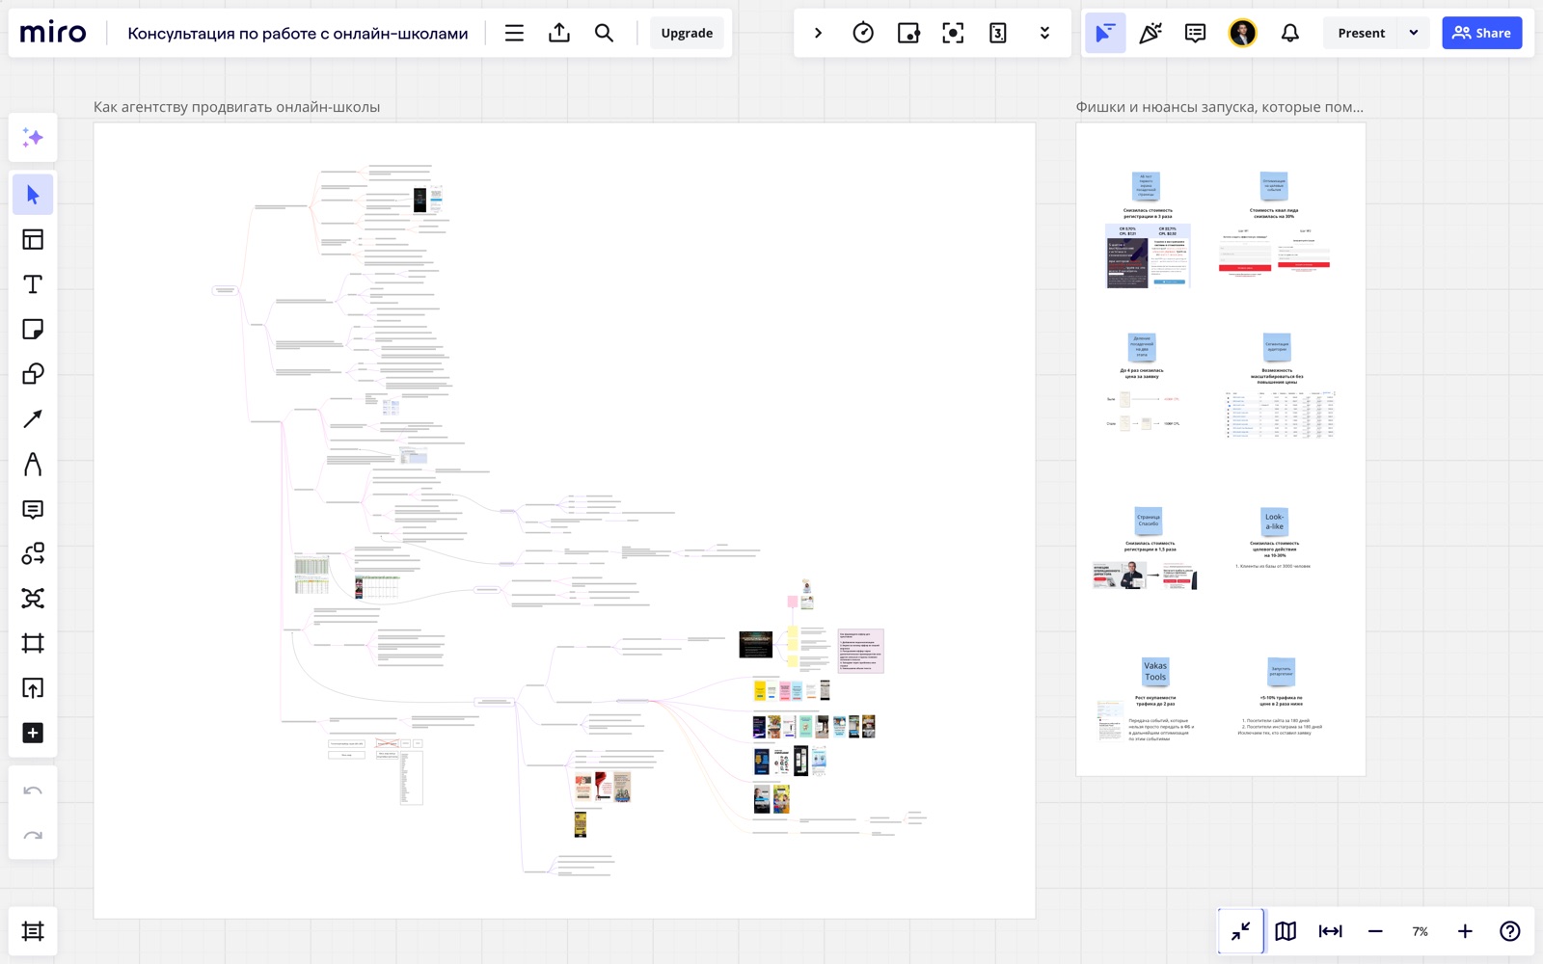Open the Present options dropdown arrow
The height and width of the screenshot is (964, 1543).
point(1414,33)
